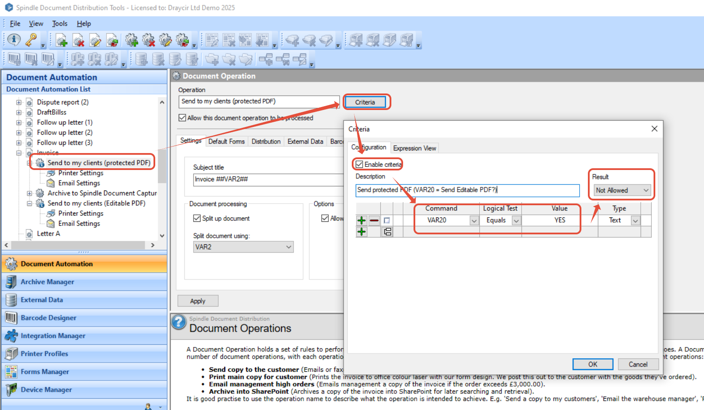Click the criteria group icon in bottom row
704x410 pixels.
pyautogui.click(x=387, y=232)
